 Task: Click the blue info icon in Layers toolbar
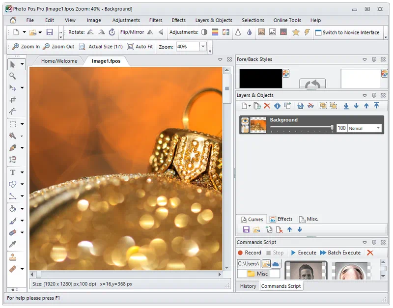277,106
